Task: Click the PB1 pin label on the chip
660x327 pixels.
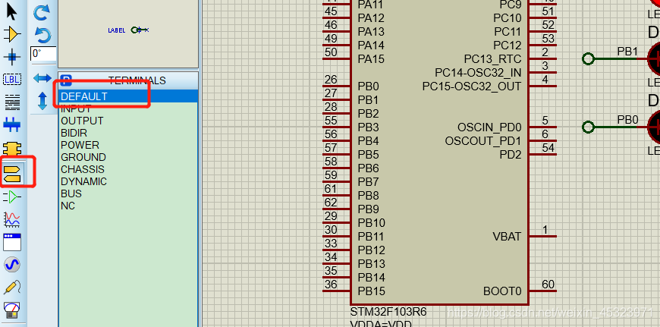Action: 368,100
